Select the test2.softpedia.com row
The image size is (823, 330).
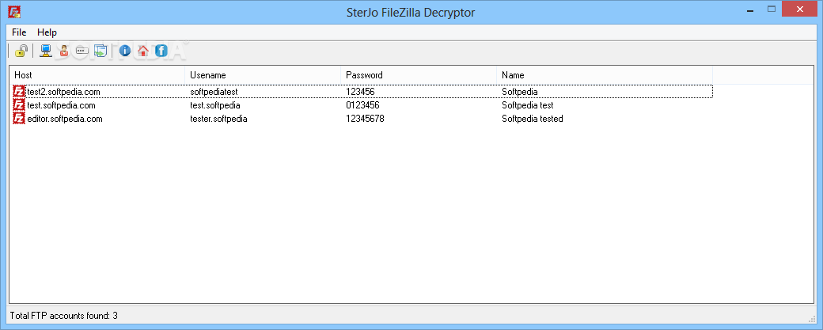pos(362,92)
